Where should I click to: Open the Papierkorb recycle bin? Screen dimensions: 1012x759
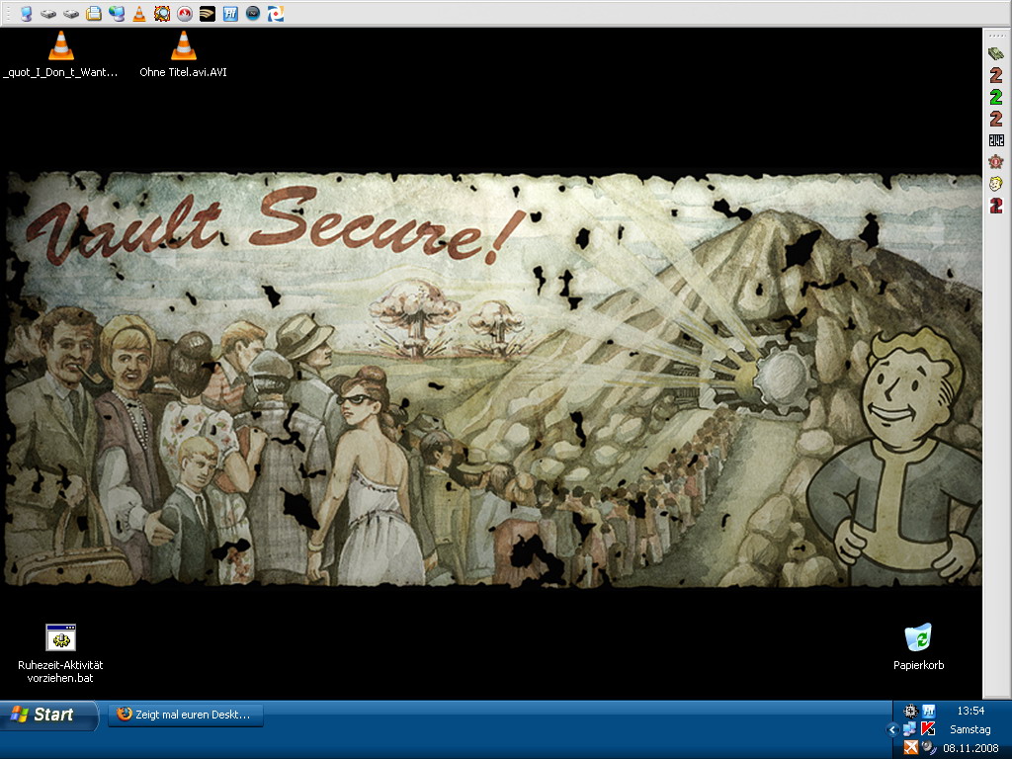click(x=918, y=637)
